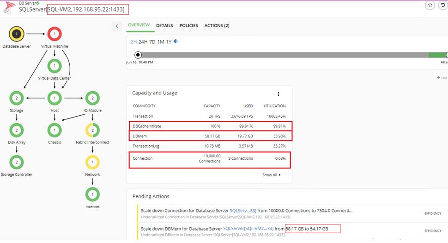Click the SQL Server logo icon

(9, 7)
